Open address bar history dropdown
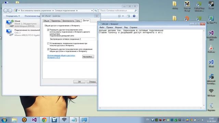 pyautogui.click(x=92, y=11)
